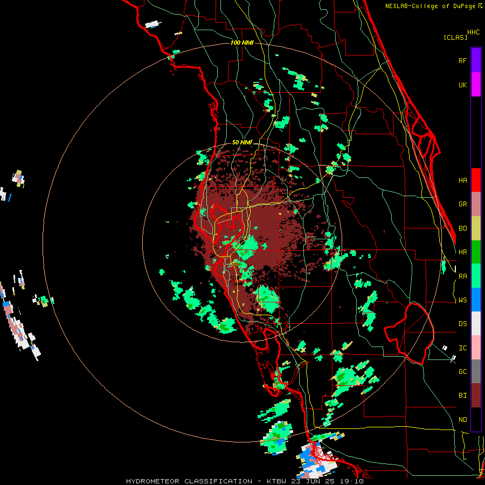Click the 100 NMI range ring label
Image resolution: width=485 pixels, height=485 pixels.
tap(242, 43)
